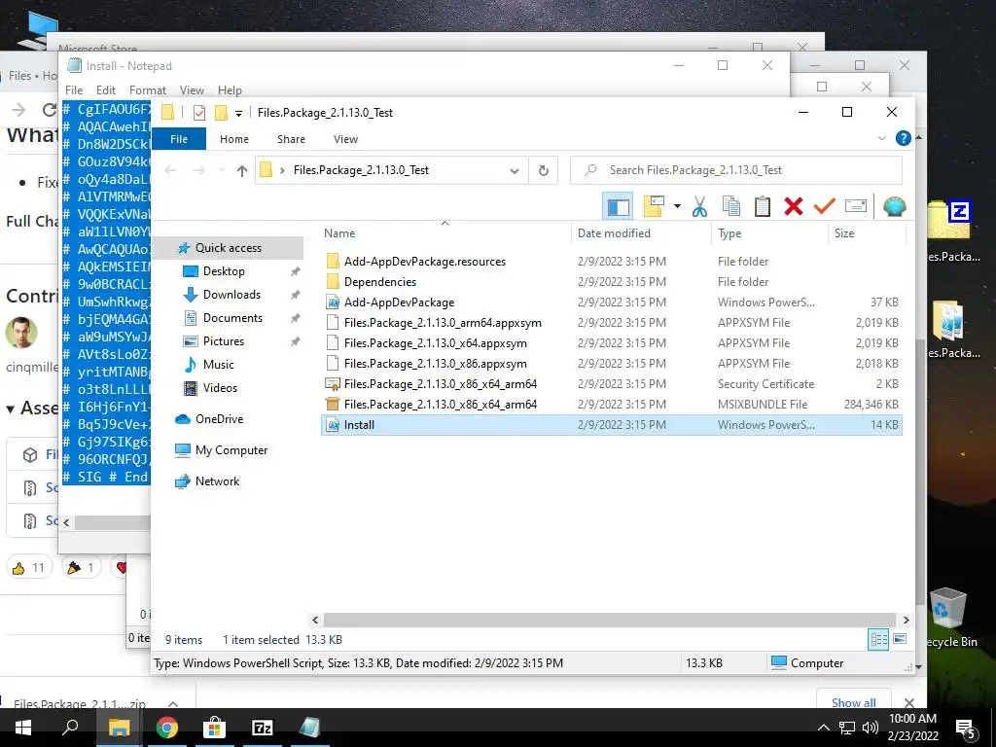996x747 pixels.
Task: Open Microsoft Store from taskbar
Action: [215, 728]
